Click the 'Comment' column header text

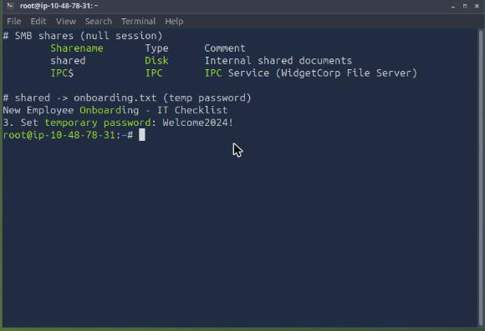click(225, 48)
